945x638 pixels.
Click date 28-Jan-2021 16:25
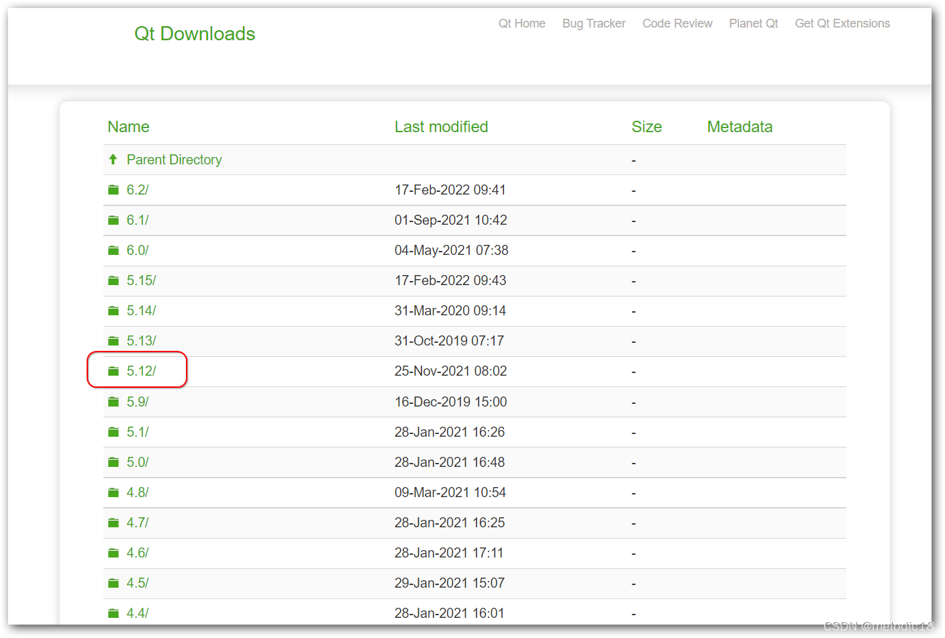[450, 523]
